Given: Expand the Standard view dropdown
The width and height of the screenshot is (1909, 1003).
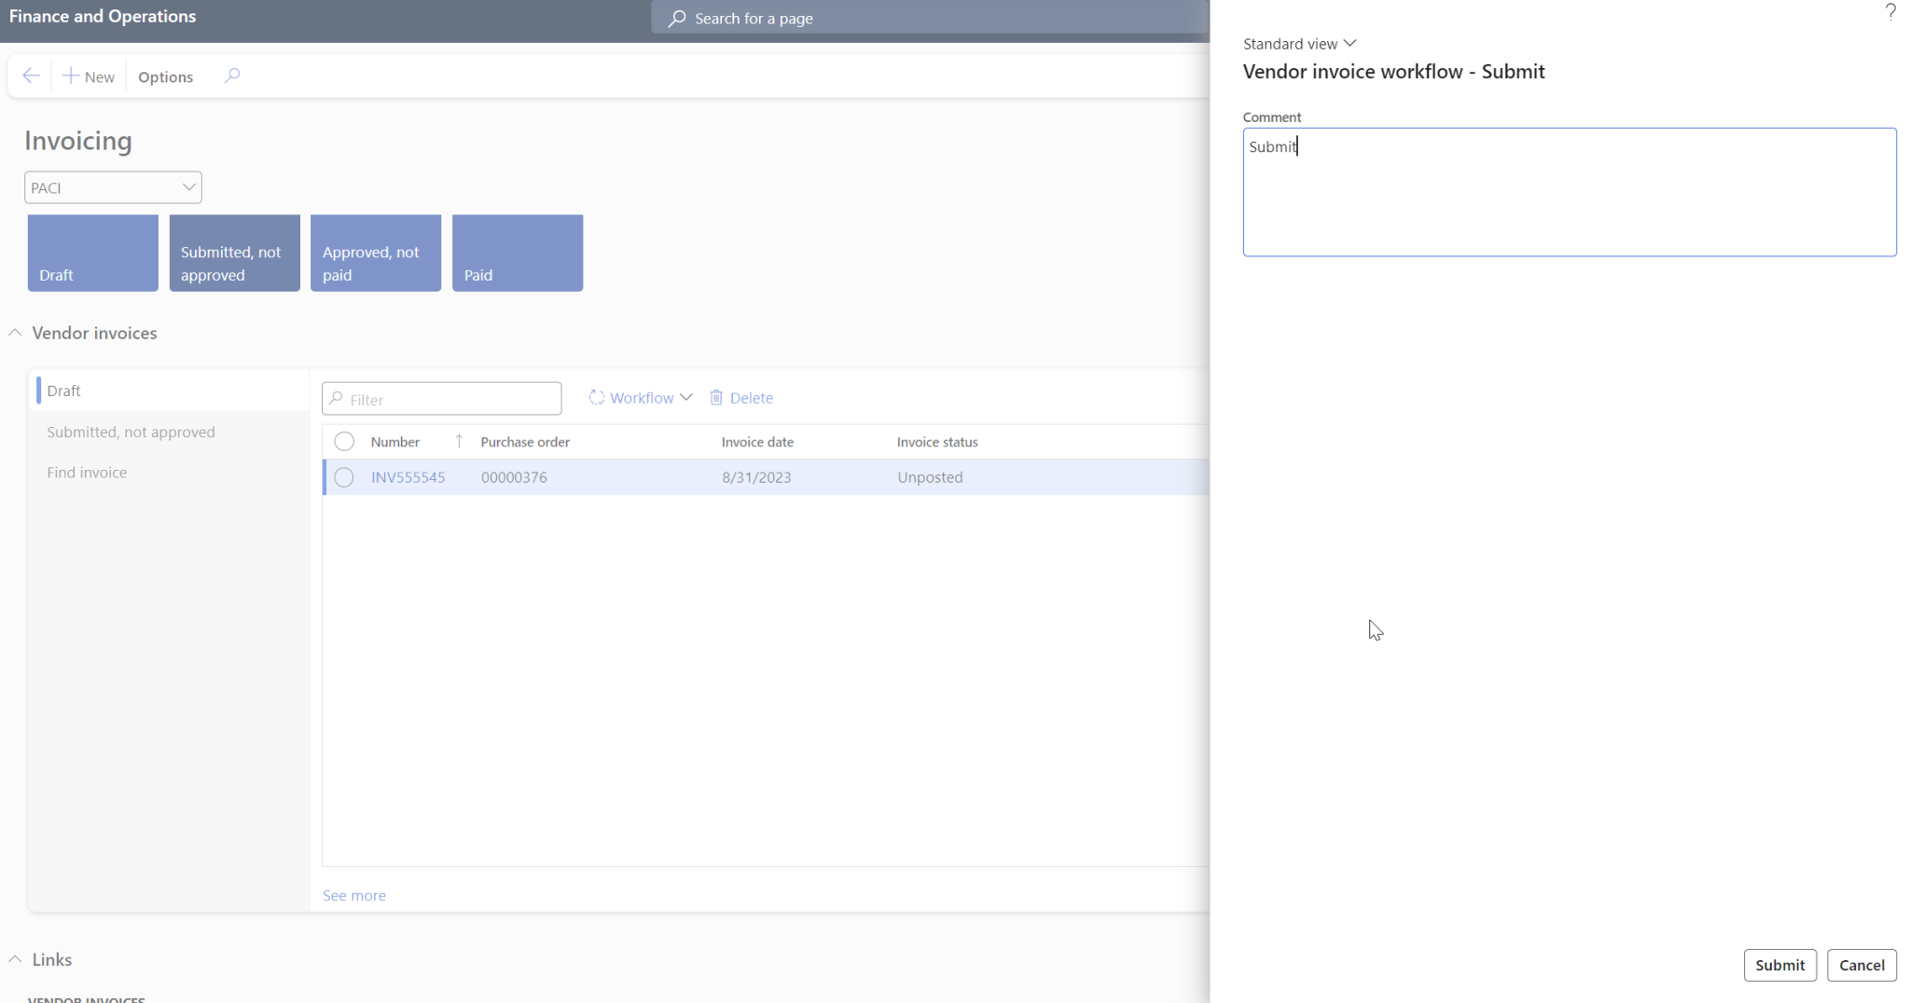Looking at the screenshot, I should [x=1349, y=43].
